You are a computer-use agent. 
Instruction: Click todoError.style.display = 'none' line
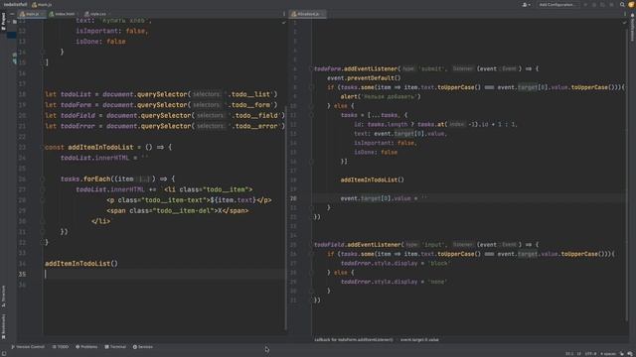point(394,282)
